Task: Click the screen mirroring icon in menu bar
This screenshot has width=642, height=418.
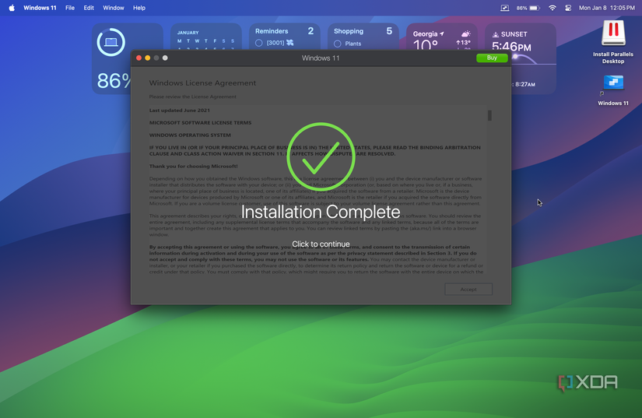Action: coord(504,8)
